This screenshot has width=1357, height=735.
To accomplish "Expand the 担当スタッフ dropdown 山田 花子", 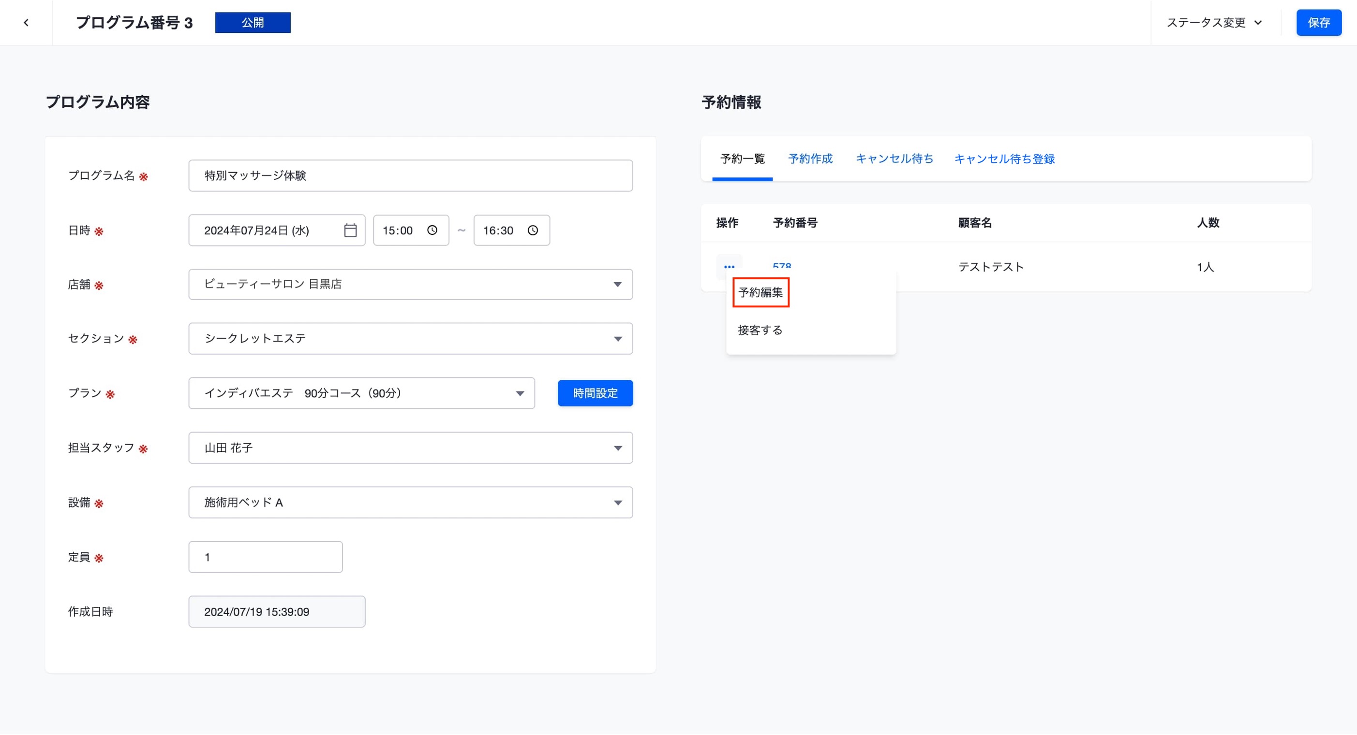I will 410,448.
